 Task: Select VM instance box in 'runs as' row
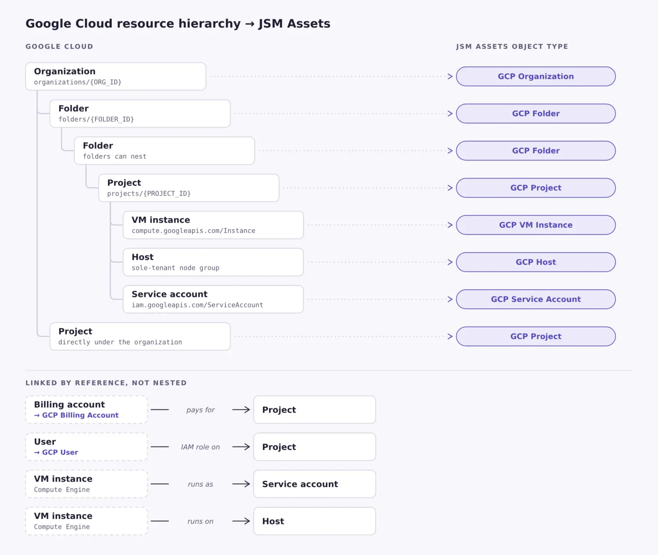point(87,484)
